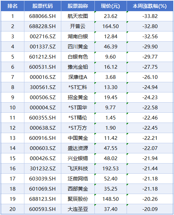Image resolution: width=174 pixels, height=215 pixels.
Task: Select stock code 000004.SZ
Action: tap(43, 108)
